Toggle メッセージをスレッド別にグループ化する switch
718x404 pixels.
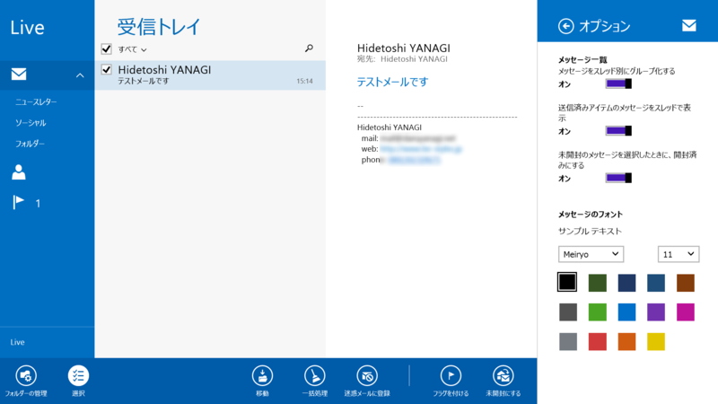[x=618, y=83]
